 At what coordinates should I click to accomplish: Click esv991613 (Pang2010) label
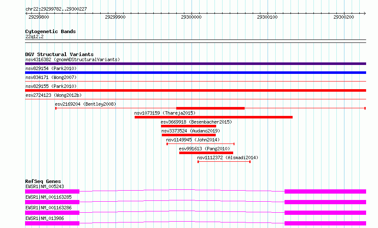click(x=204, y=149)
